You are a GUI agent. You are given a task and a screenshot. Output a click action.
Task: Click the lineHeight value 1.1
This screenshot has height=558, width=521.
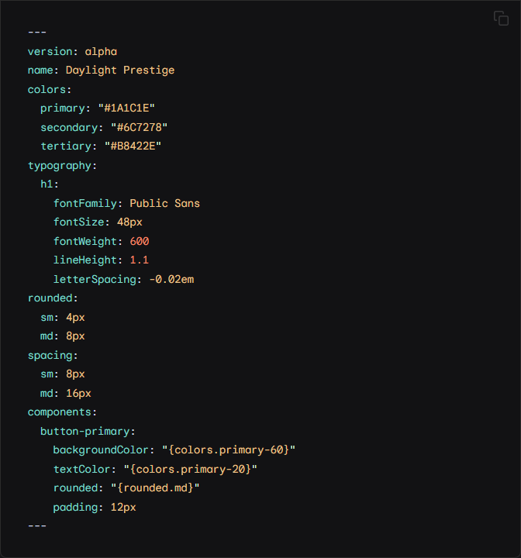140,260
